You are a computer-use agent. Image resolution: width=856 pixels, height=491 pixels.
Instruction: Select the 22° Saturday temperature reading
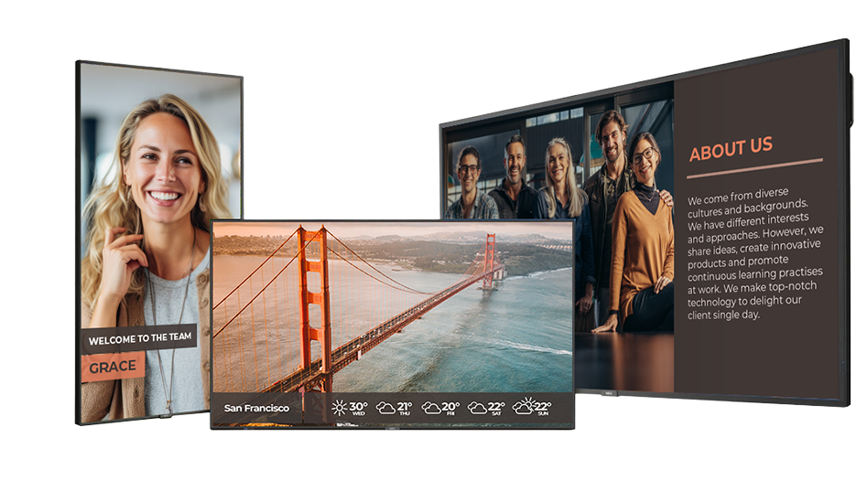point(496,407)
